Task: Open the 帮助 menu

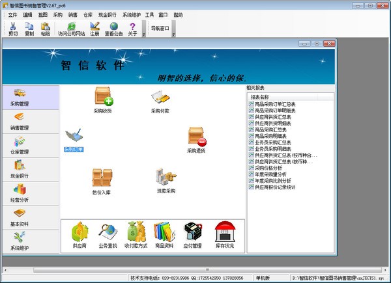Action: point(178,15)
